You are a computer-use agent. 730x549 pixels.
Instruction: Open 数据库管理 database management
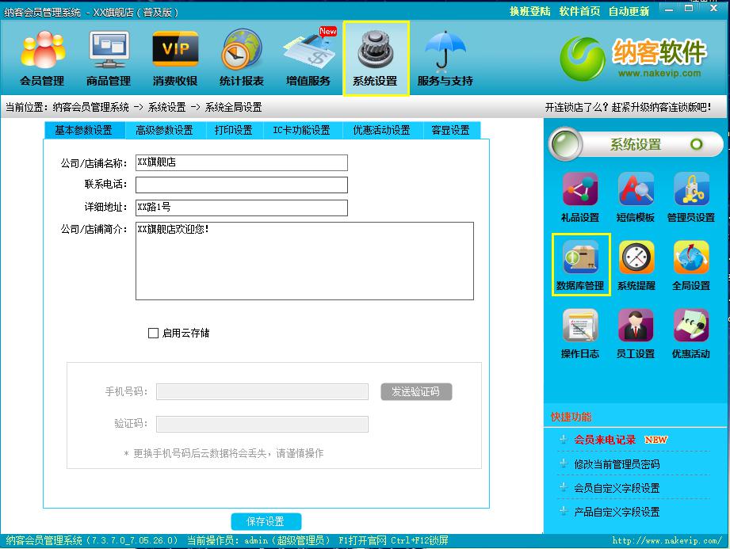pyautogui.click(x=580, y=265)
